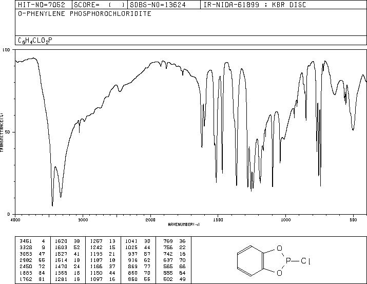Select the 742 peak entry in the table
The height and width of the screenshot is (284, 367).
[x=175, y=254]
